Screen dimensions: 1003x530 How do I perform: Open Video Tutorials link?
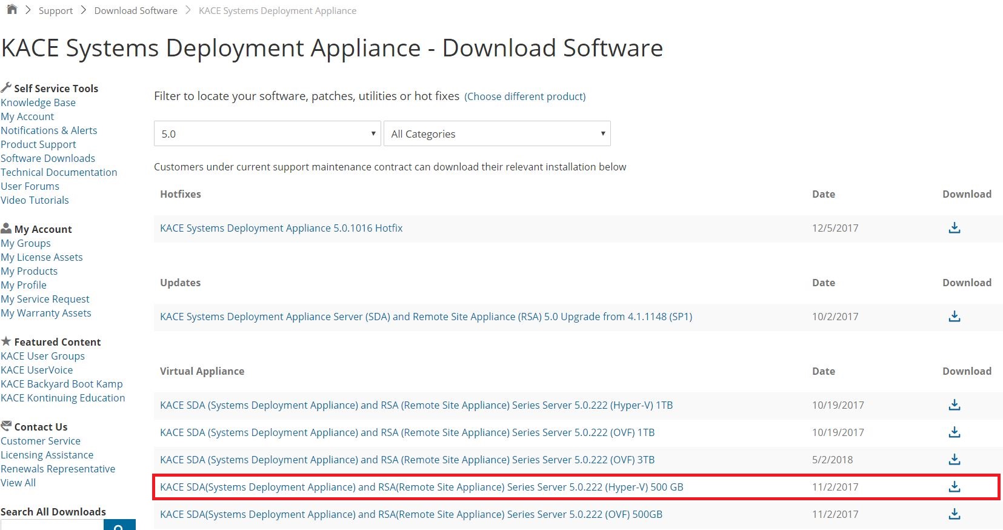(x=35, y=200)
